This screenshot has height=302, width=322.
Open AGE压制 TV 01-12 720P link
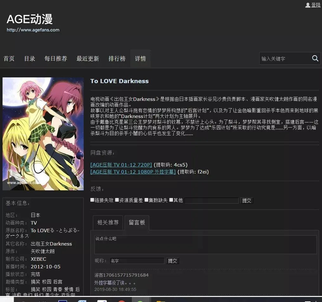(121, 165)
